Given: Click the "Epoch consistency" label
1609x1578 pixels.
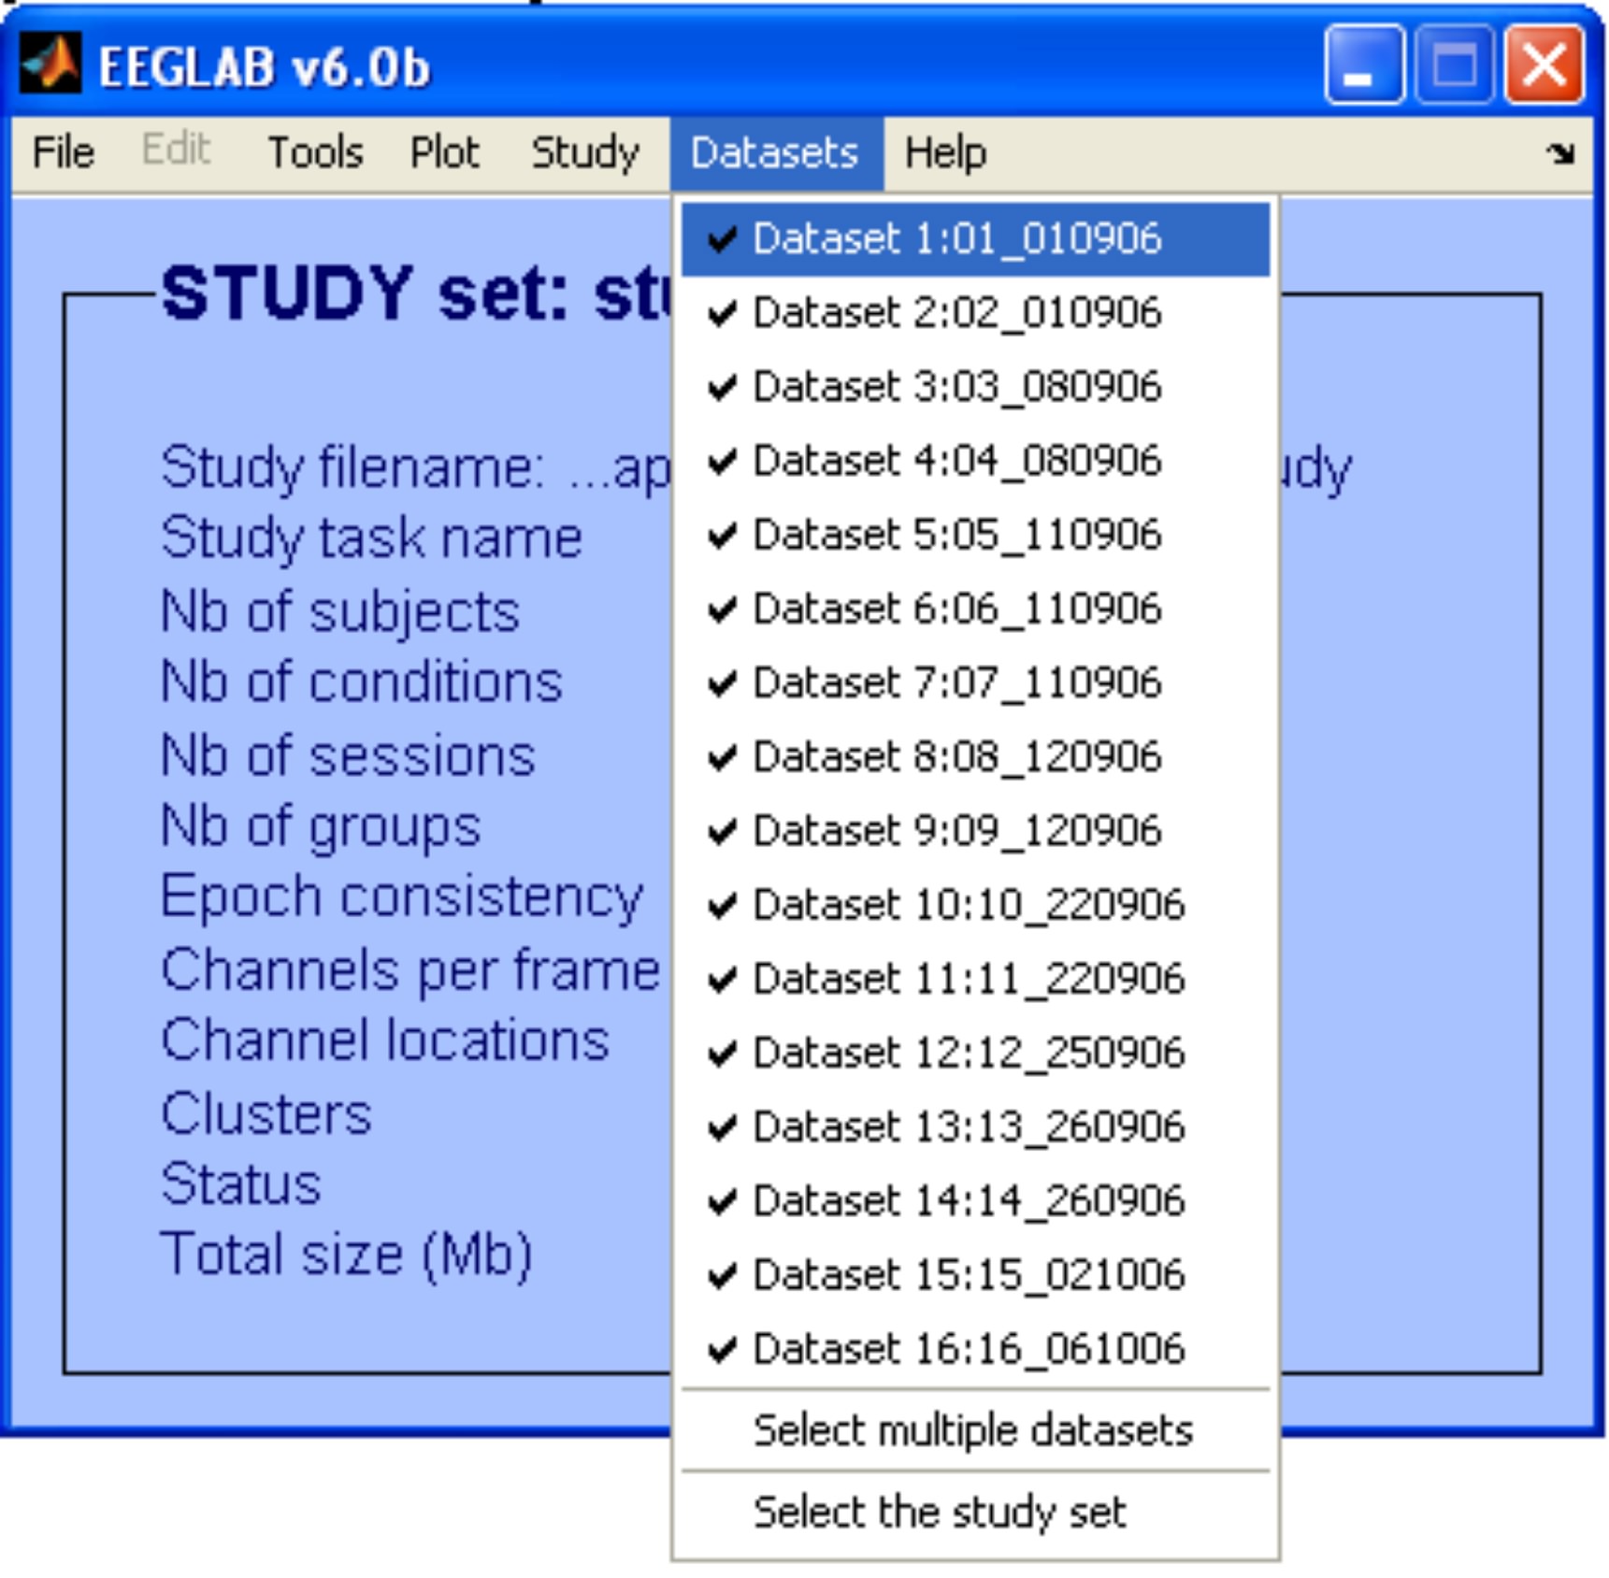Looking at the screenshot, I should [402, 899].
